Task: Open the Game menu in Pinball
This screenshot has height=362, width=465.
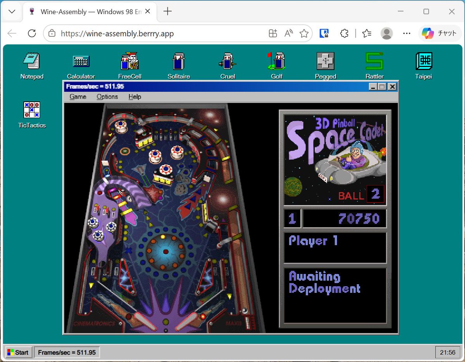Action: click(x=78, y=97)
